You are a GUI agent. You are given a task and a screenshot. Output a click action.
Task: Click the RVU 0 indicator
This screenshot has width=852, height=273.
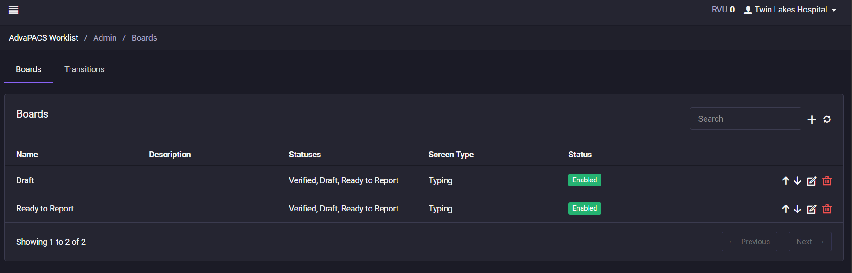coord(723,10)
